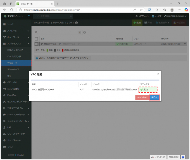Viewport: 190px width, 160px height.
Task: Toggle the checkbox for the 検証用VPCルータ row
Action: point(36,44)
